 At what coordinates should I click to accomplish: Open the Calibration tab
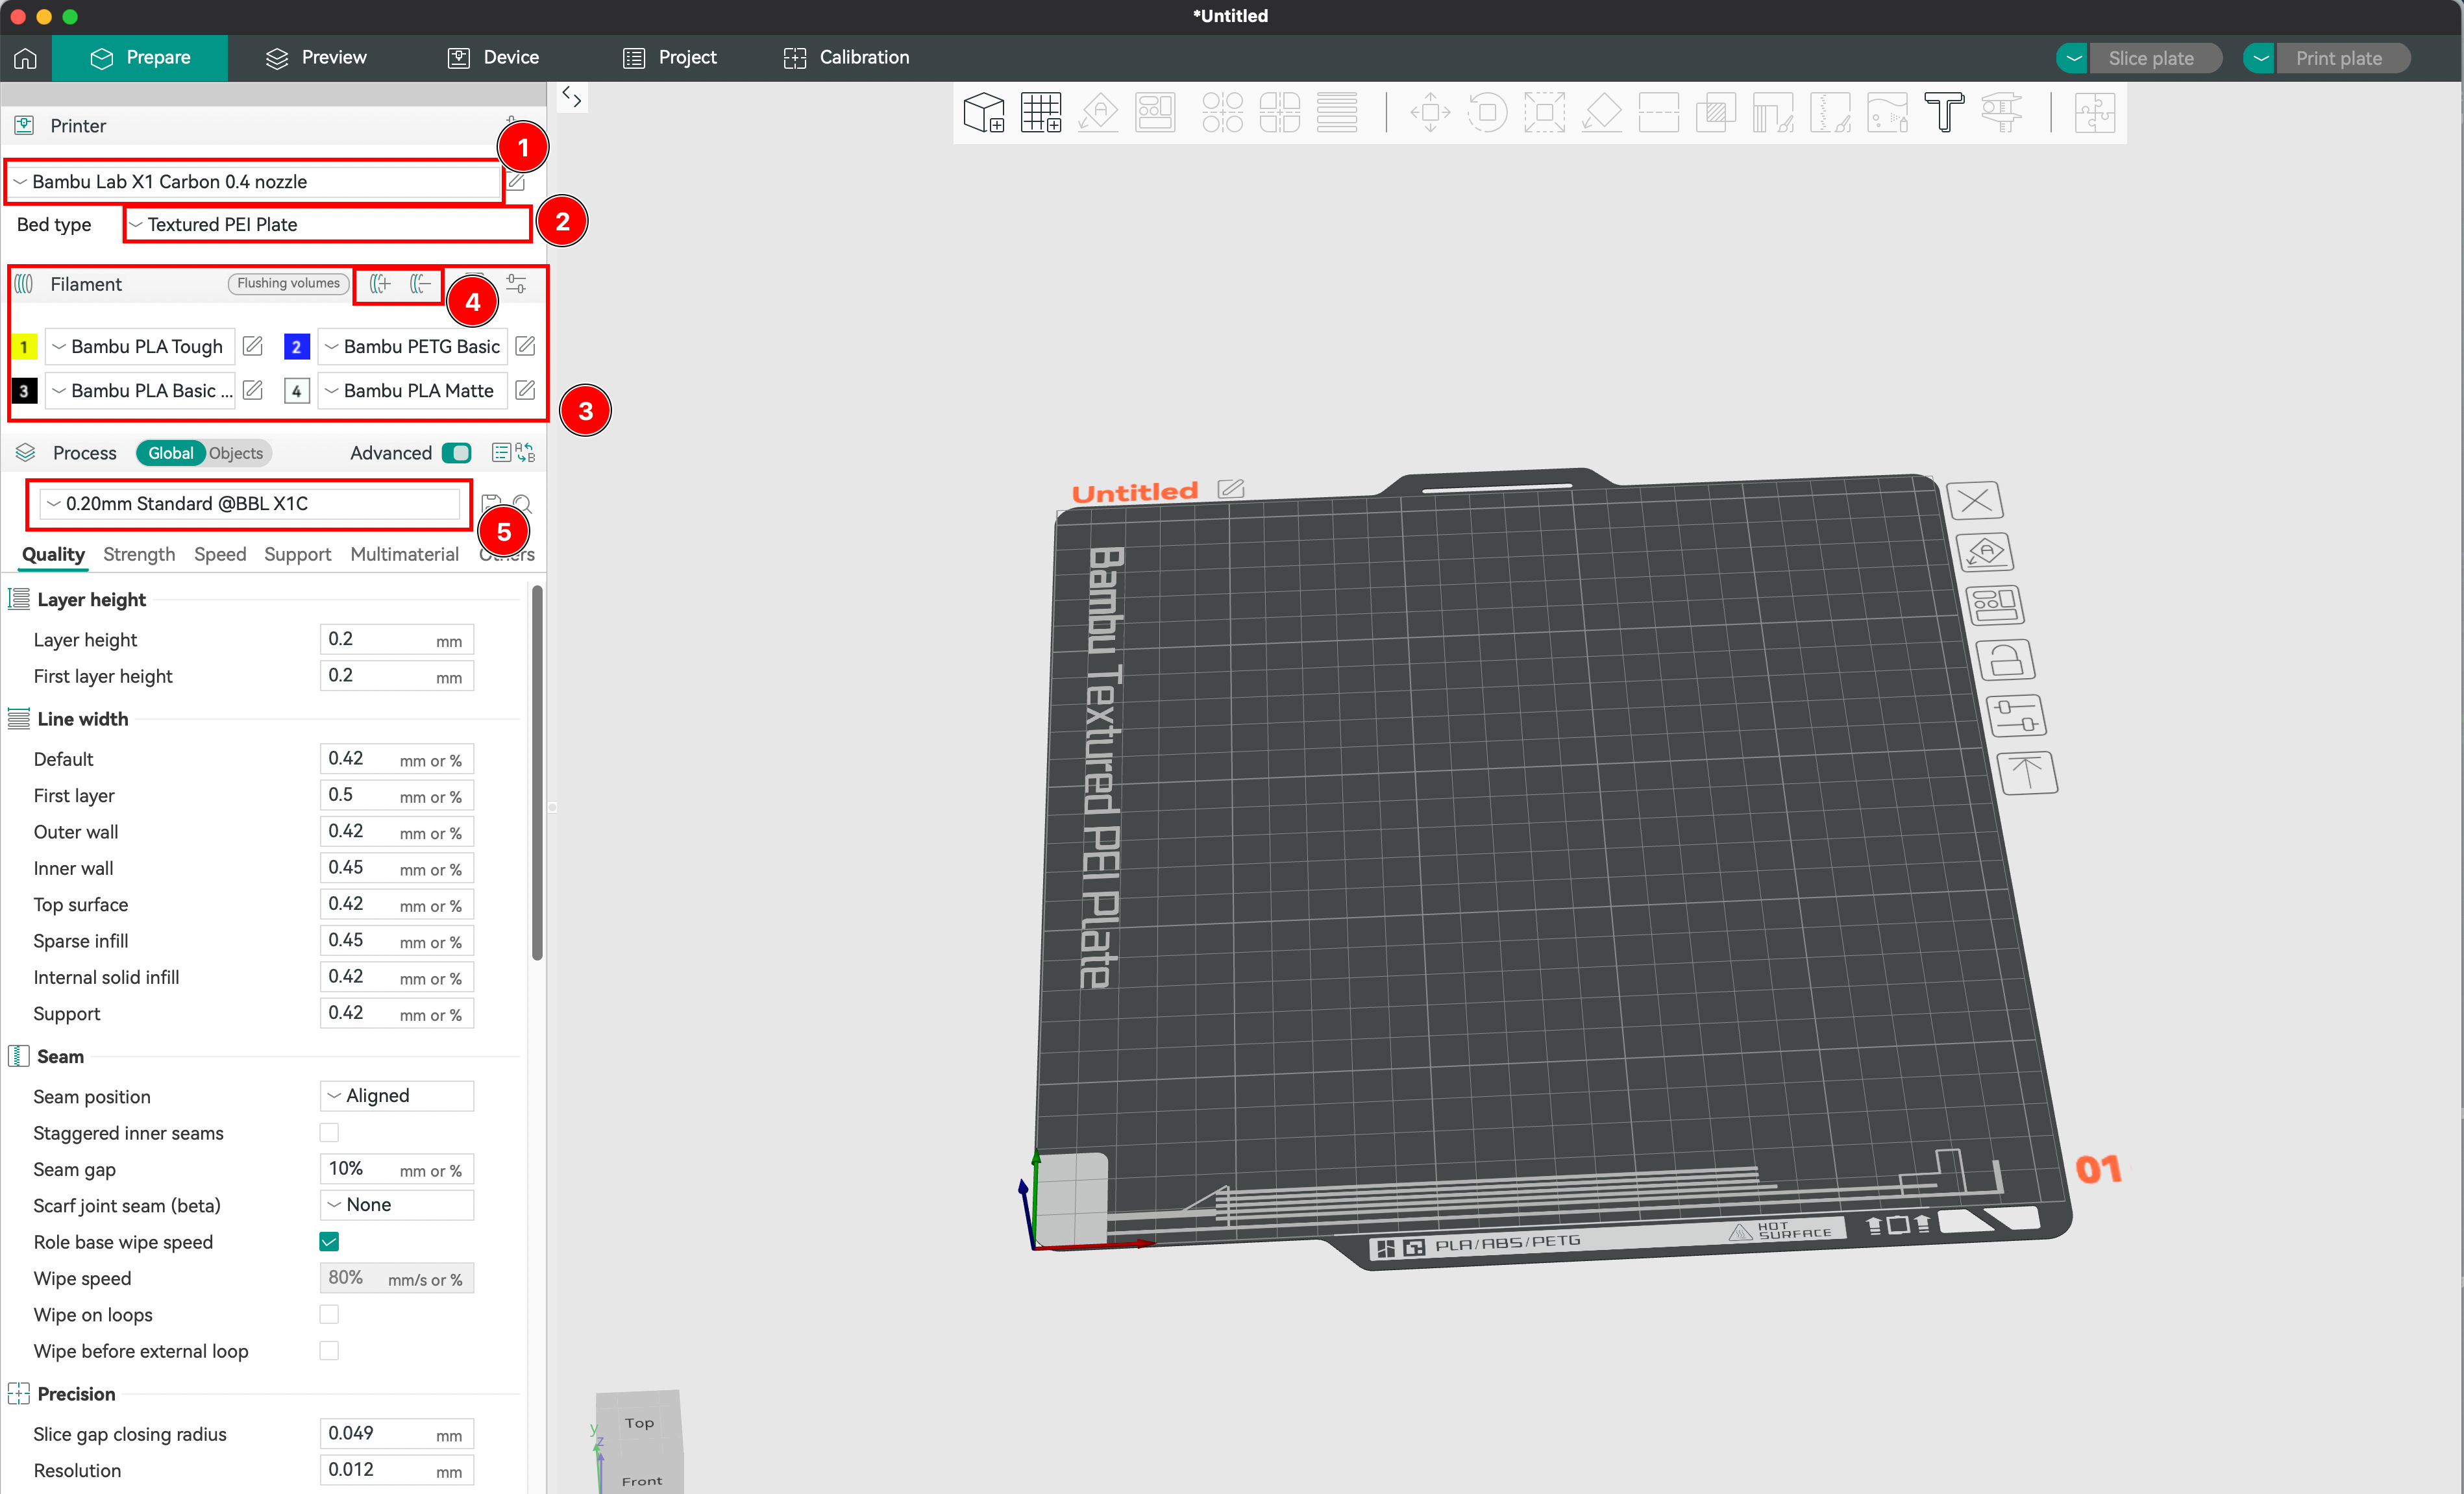[846, 58]
